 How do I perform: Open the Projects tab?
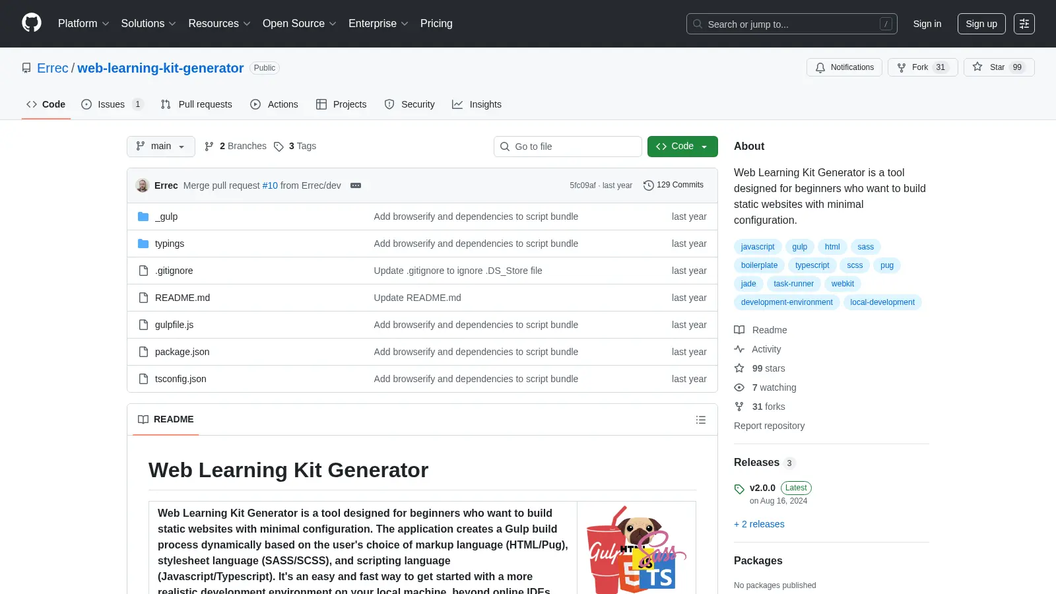pos(341,104)
